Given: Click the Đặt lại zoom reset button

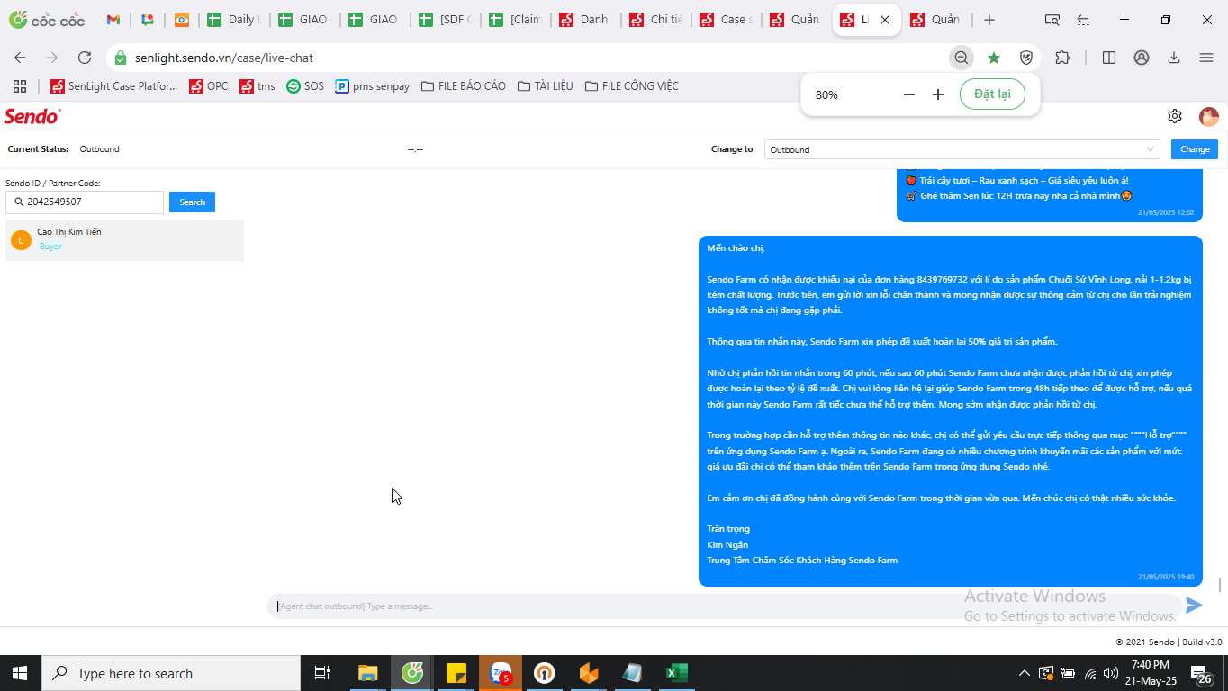Looking at the screenshot, I should click(x=992, y=94).
